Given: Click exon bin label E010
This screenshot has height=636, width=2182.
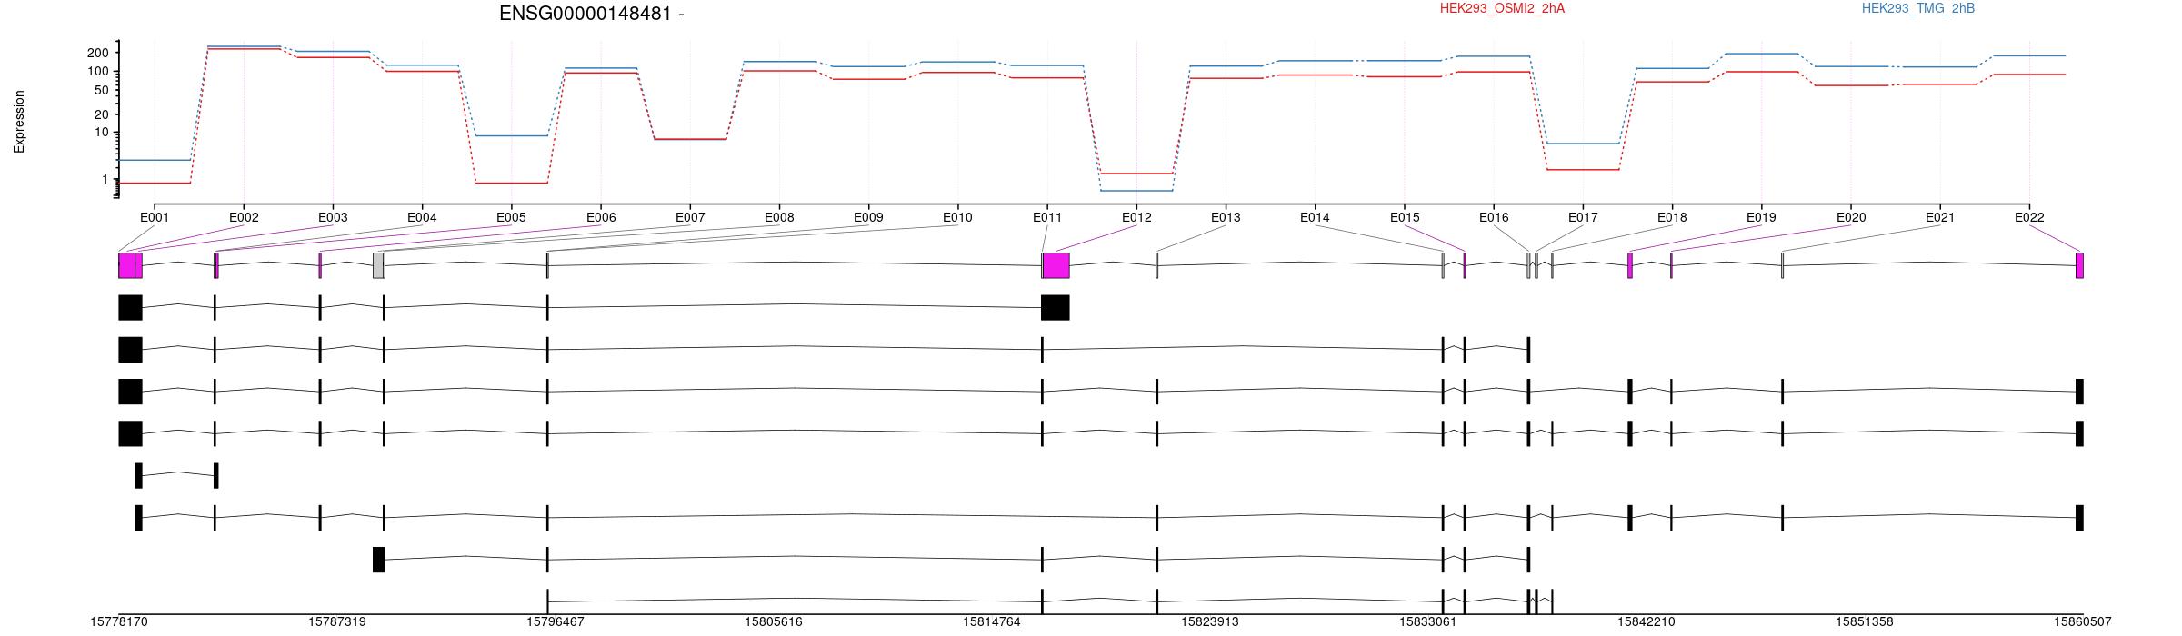Looking at the screenshot, I should tap(957, 217).
